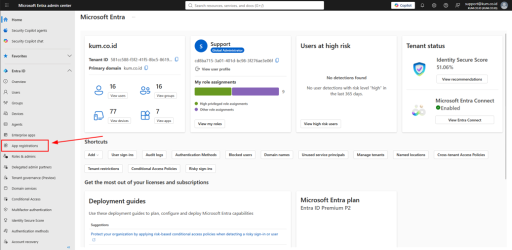512x250 pixels.
Task: Click the resource search field
Action: point(254,5)
